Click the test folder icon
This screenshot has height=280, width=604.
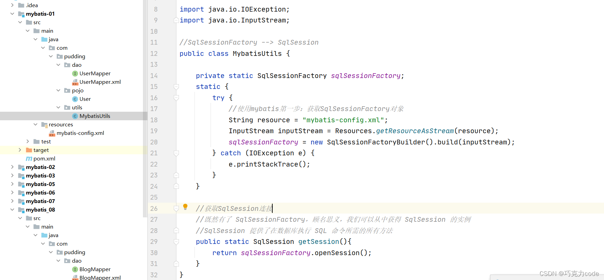37,142
